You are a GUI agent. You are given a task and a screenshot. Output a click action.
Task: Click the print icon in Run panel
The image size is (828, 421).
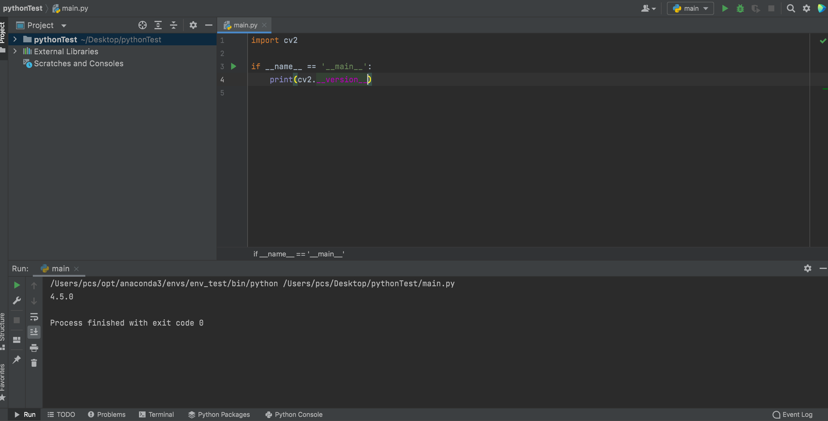click(x=34, y=347)
